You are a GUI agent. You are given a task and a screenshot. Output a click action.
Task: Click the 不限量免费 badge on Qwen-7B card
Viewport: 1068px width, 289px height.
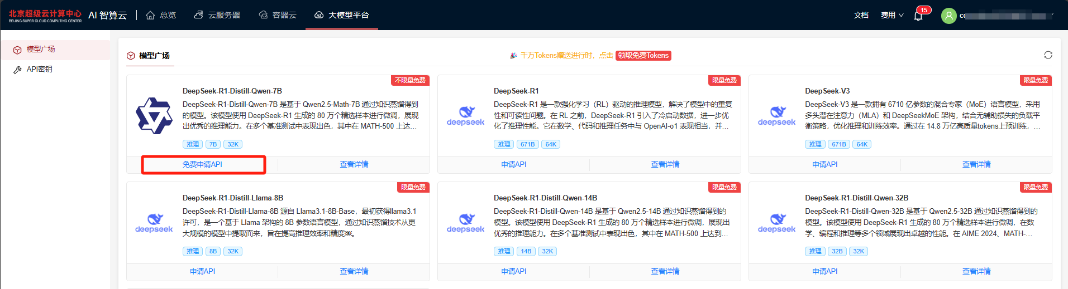[x=410, y=80]
